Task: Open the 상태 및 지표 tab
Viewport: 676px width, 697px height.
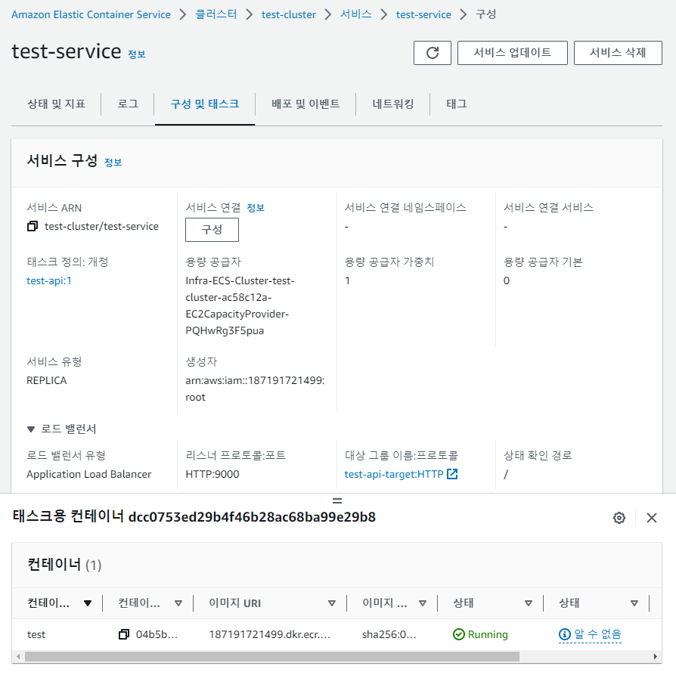Action: 57,104
